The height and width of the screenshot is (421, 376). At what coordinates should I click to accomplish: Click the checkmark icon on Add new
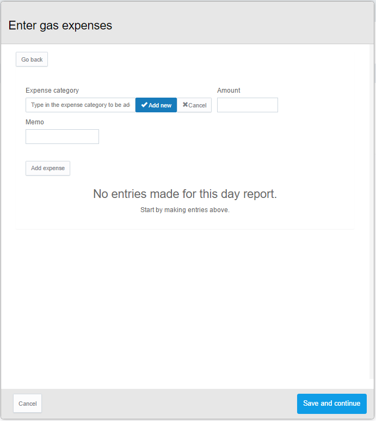144,105
